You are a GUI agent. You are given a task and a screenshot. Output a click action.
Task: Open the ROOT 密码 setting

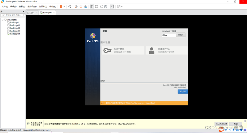coord(123,50)
